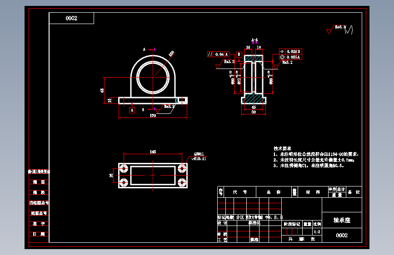
Task: Select the 代号 column header
Action: click(239, 192)
